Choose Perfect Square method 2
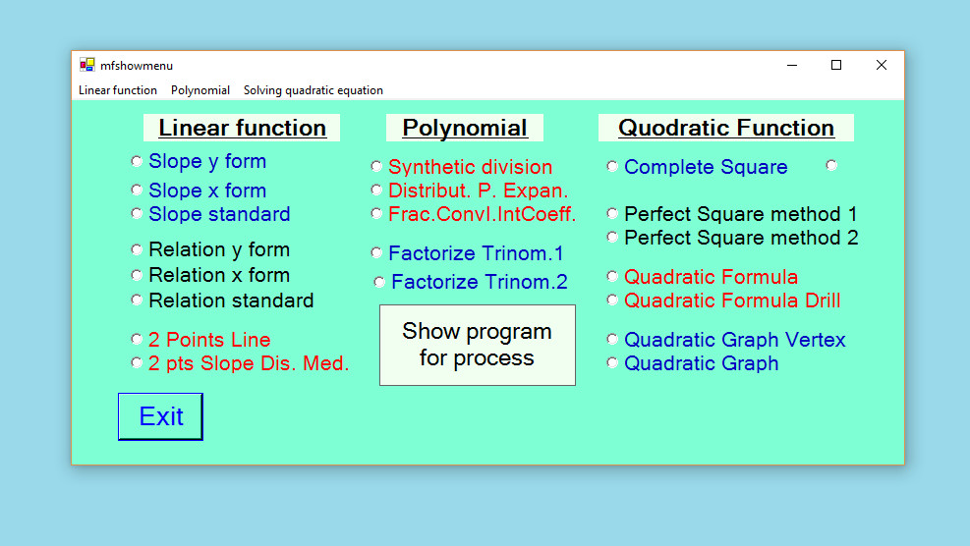 point(612,238)
